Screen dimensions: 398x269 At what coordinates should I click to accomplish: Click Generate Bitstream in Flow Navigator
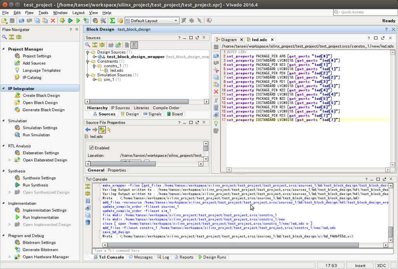pos(40,250)
